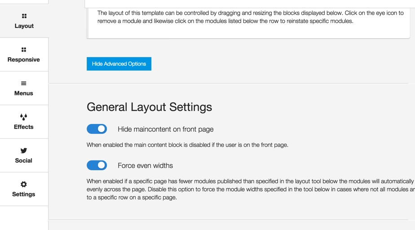Switch to the Responsive tab label

pyautogui.click(x=23, y=60)
